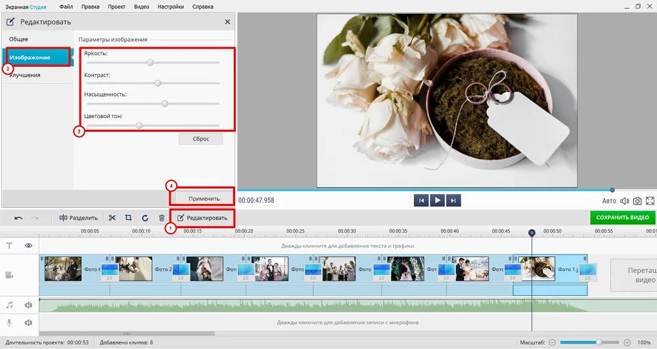Image resolution: width=657 pixels, height=349 pixels.
Task: Open the Настройки menu
Action: tap(171, 7)
